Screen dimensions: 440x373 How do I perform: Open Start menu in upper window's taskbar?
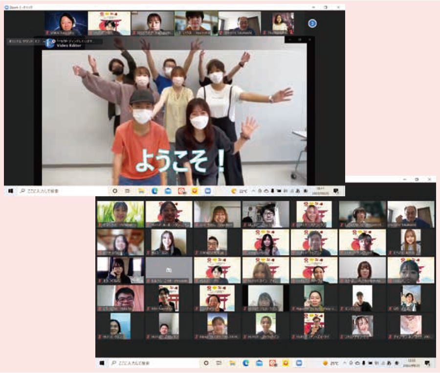point(11,191)
